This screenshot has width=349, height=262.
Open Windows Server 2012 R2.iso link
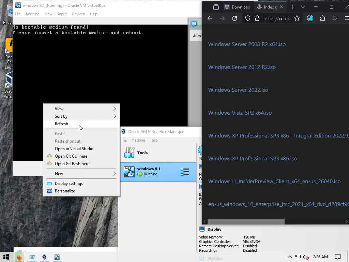tap(242, 67)
